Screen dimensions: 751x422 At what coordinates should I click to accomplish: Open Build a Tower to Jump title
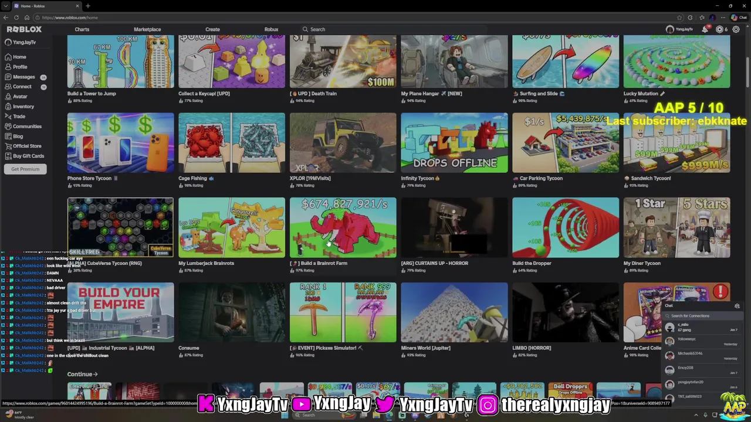click(92, 93)
